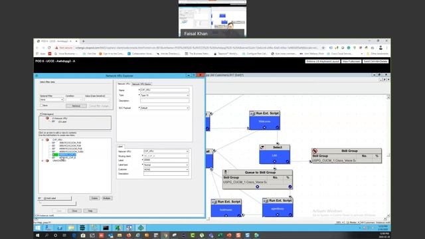The width and height of the screenshot is (425, 239).
Task: Click the script editor vertical scrollbar
Action: click(x=388, y=155)
